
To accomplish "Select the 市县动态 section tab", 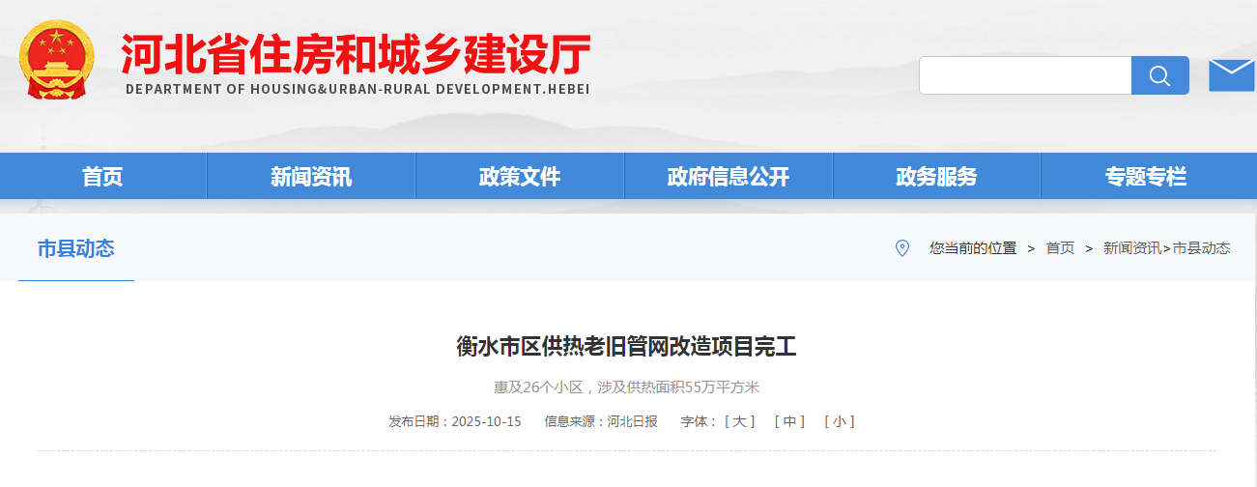I will tap(76, 248).
